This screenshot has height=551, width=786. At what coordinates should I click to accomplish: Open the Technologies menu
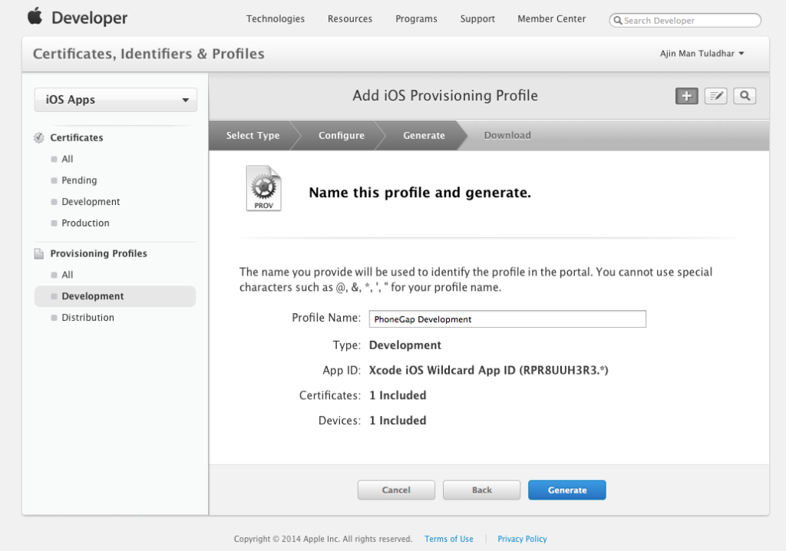276,18
